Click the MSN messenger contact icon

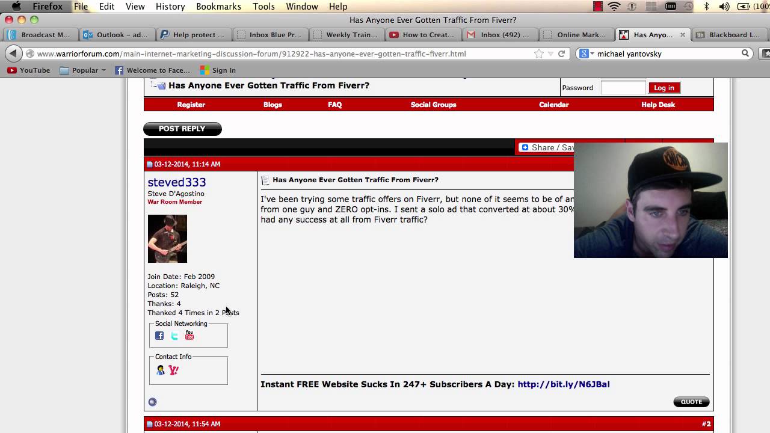click(x=160, y=370)
